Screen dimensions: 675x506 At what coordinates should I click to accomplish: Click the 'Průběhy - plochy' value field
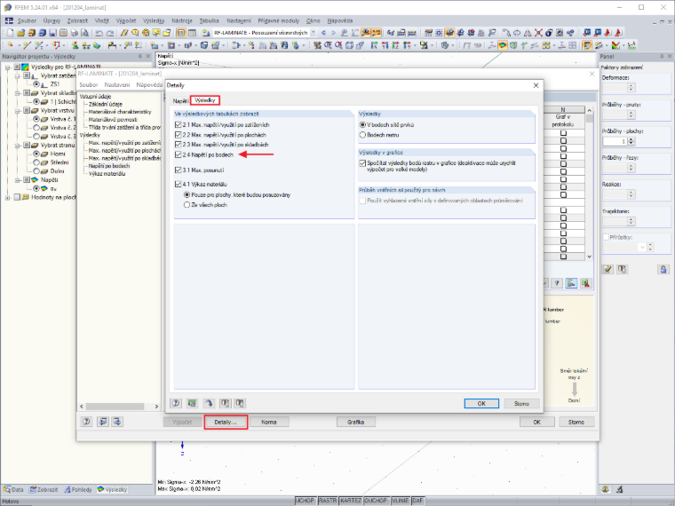click(615, 141)
